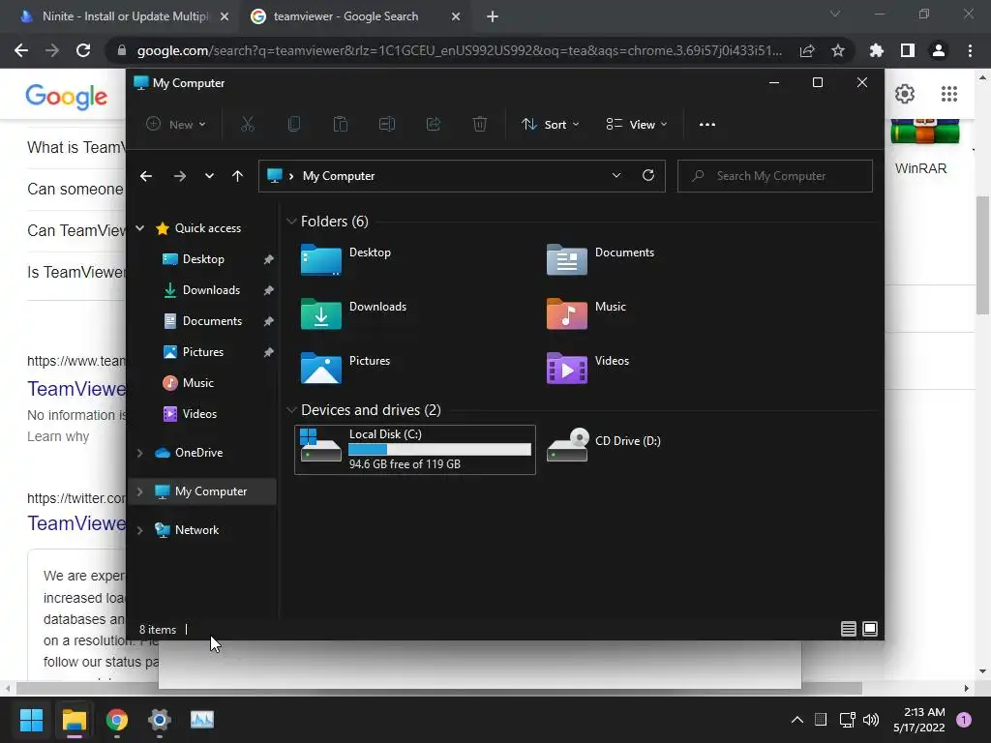The image size is (991, 743).
Task: Unpin Pictures from Quick access
Action: tap(269, 352)
